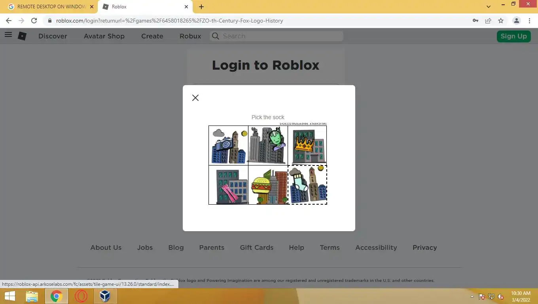The height and width of the screenshot is (304, 538).
Task: Open the Chrome three-dot menu
Action: 529,21
